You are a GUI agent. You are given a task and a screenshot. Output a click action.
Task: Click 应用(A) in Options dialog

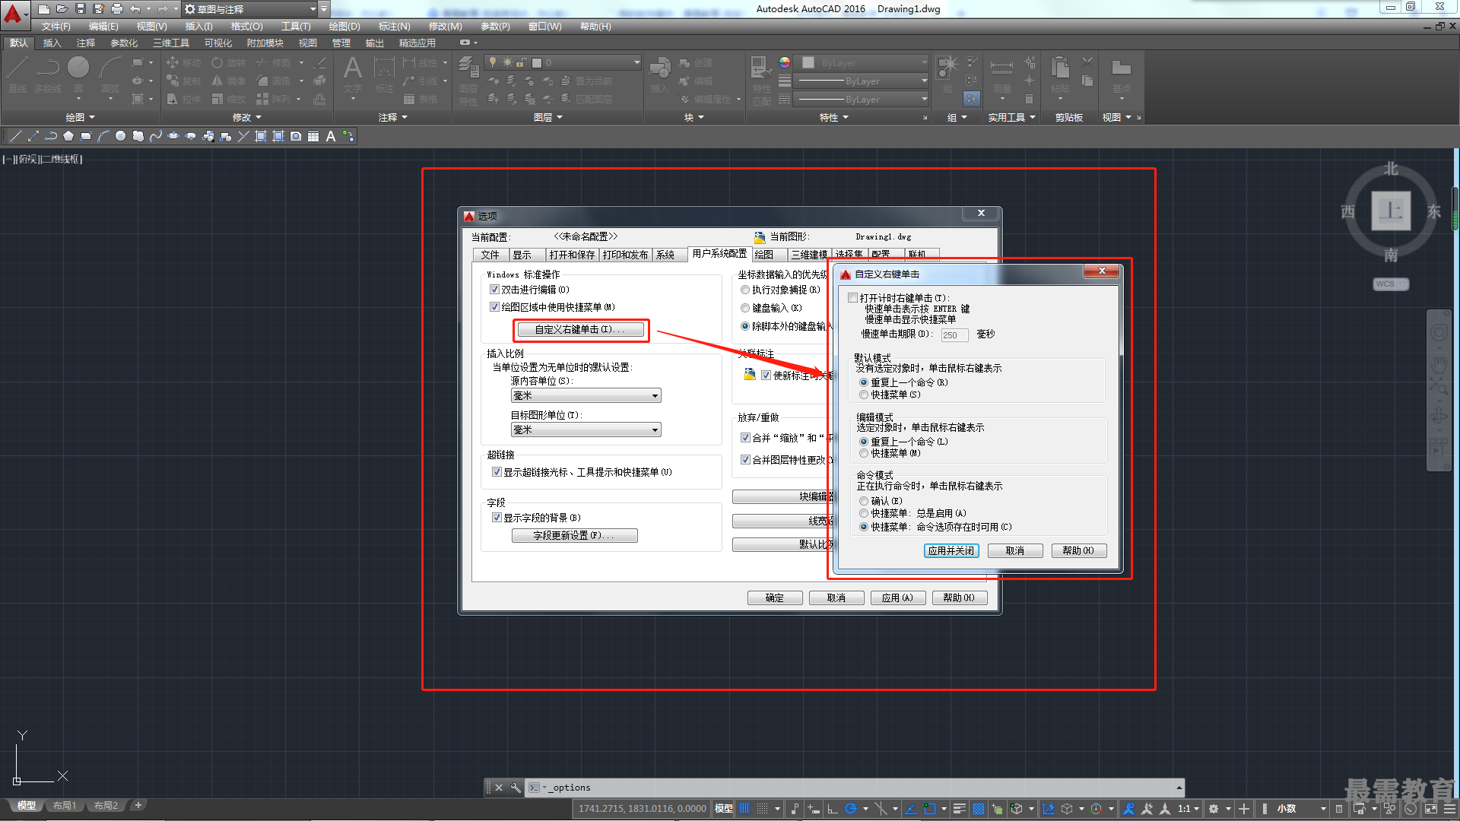[x=898, y=598]
